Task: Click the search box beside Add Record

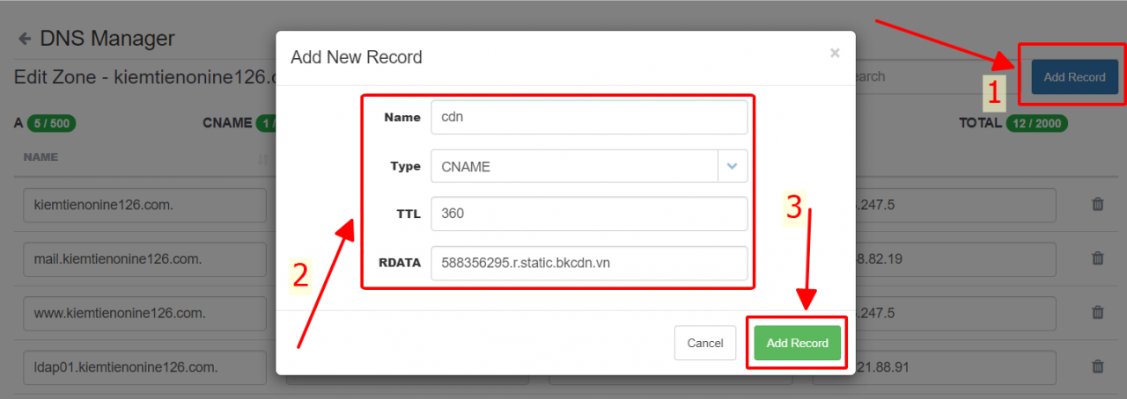Action: tap(933, 77)
